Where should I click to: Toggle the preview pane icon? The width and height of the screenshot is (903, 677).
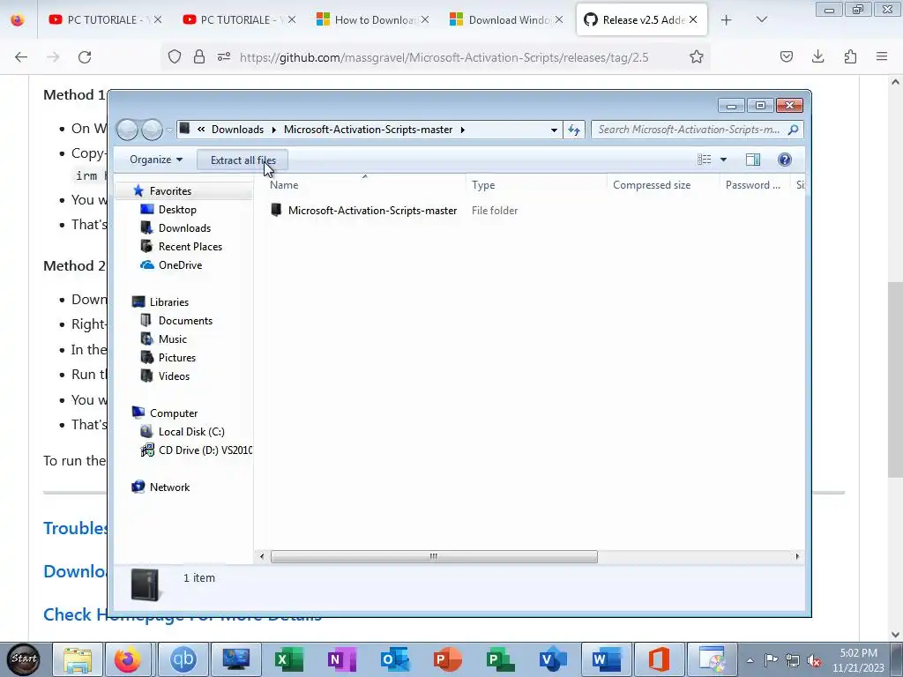coord(753,160)
